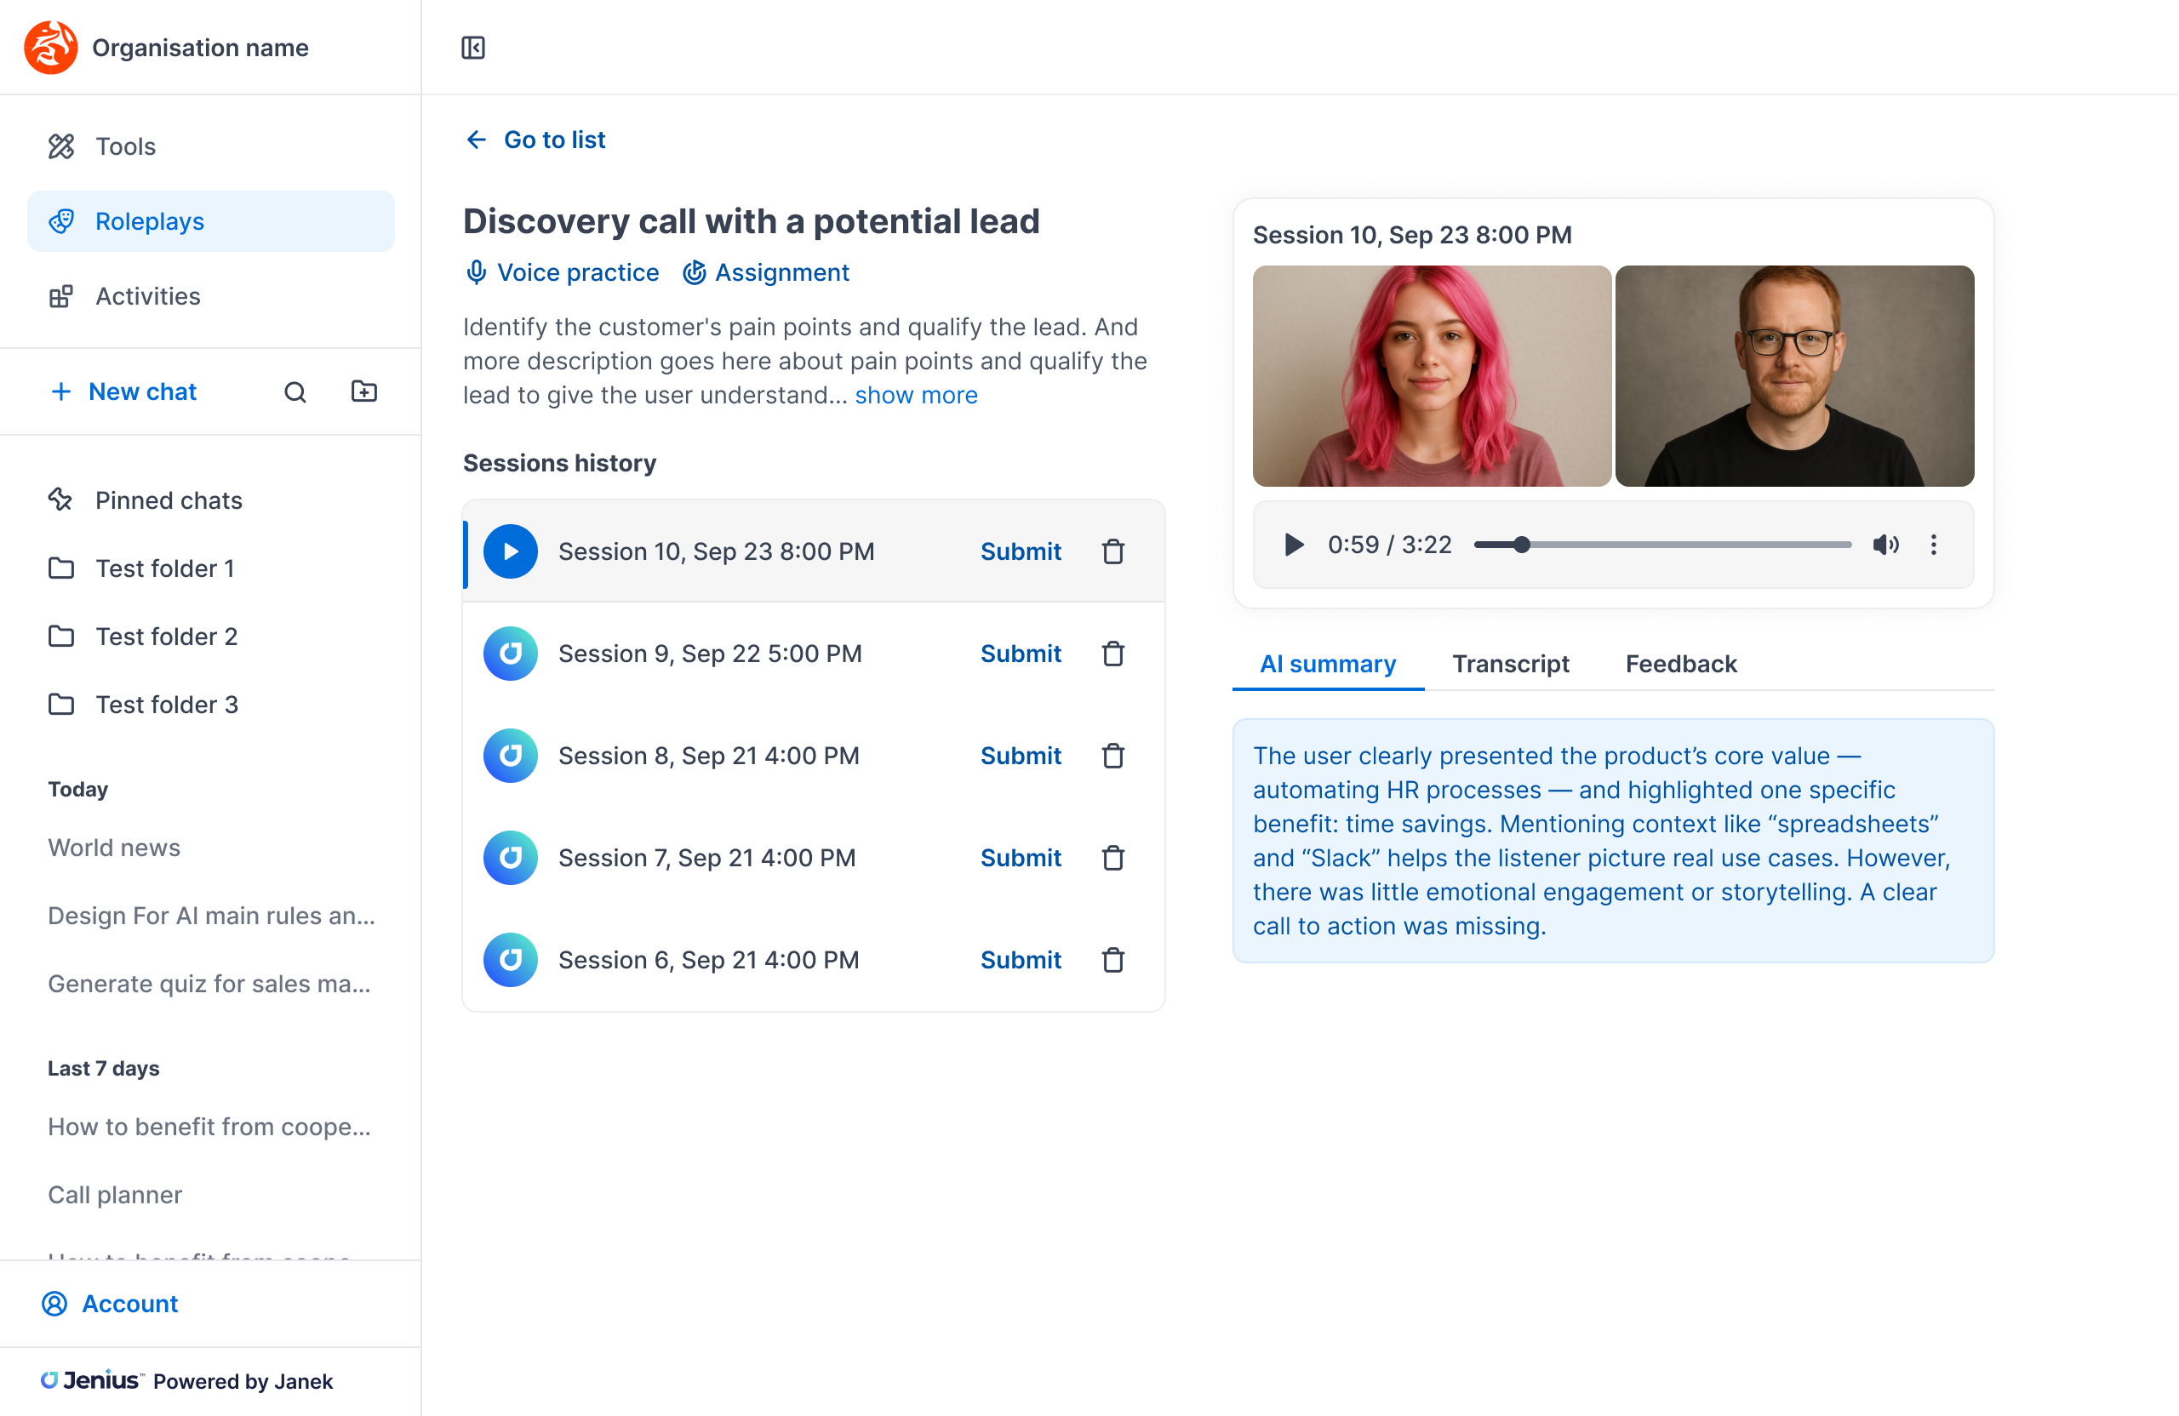Mute the audio player volume

coord(1885,545)
